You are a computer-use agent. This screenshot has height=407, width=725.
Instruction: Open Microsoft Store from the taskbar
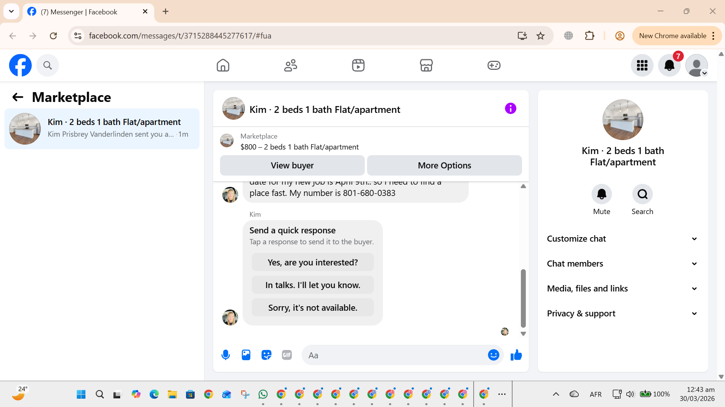pyautogui.click(x=190, y=395)
